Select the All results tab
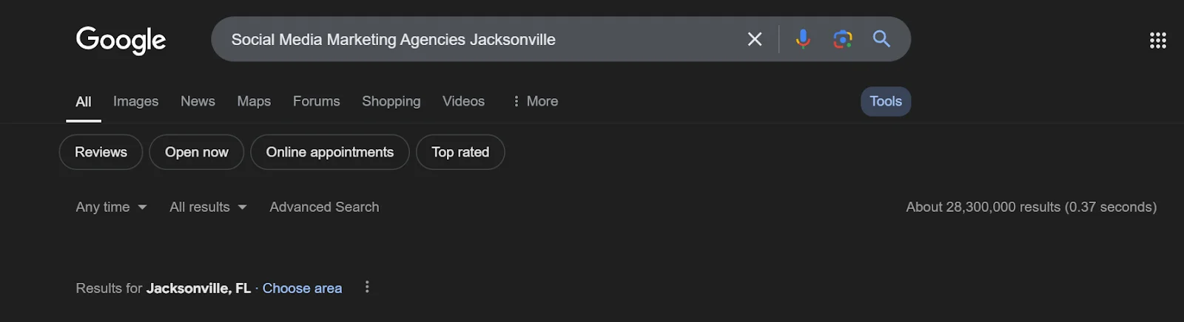The width and height of the screenshot is (1184, 322). (84, 102)
